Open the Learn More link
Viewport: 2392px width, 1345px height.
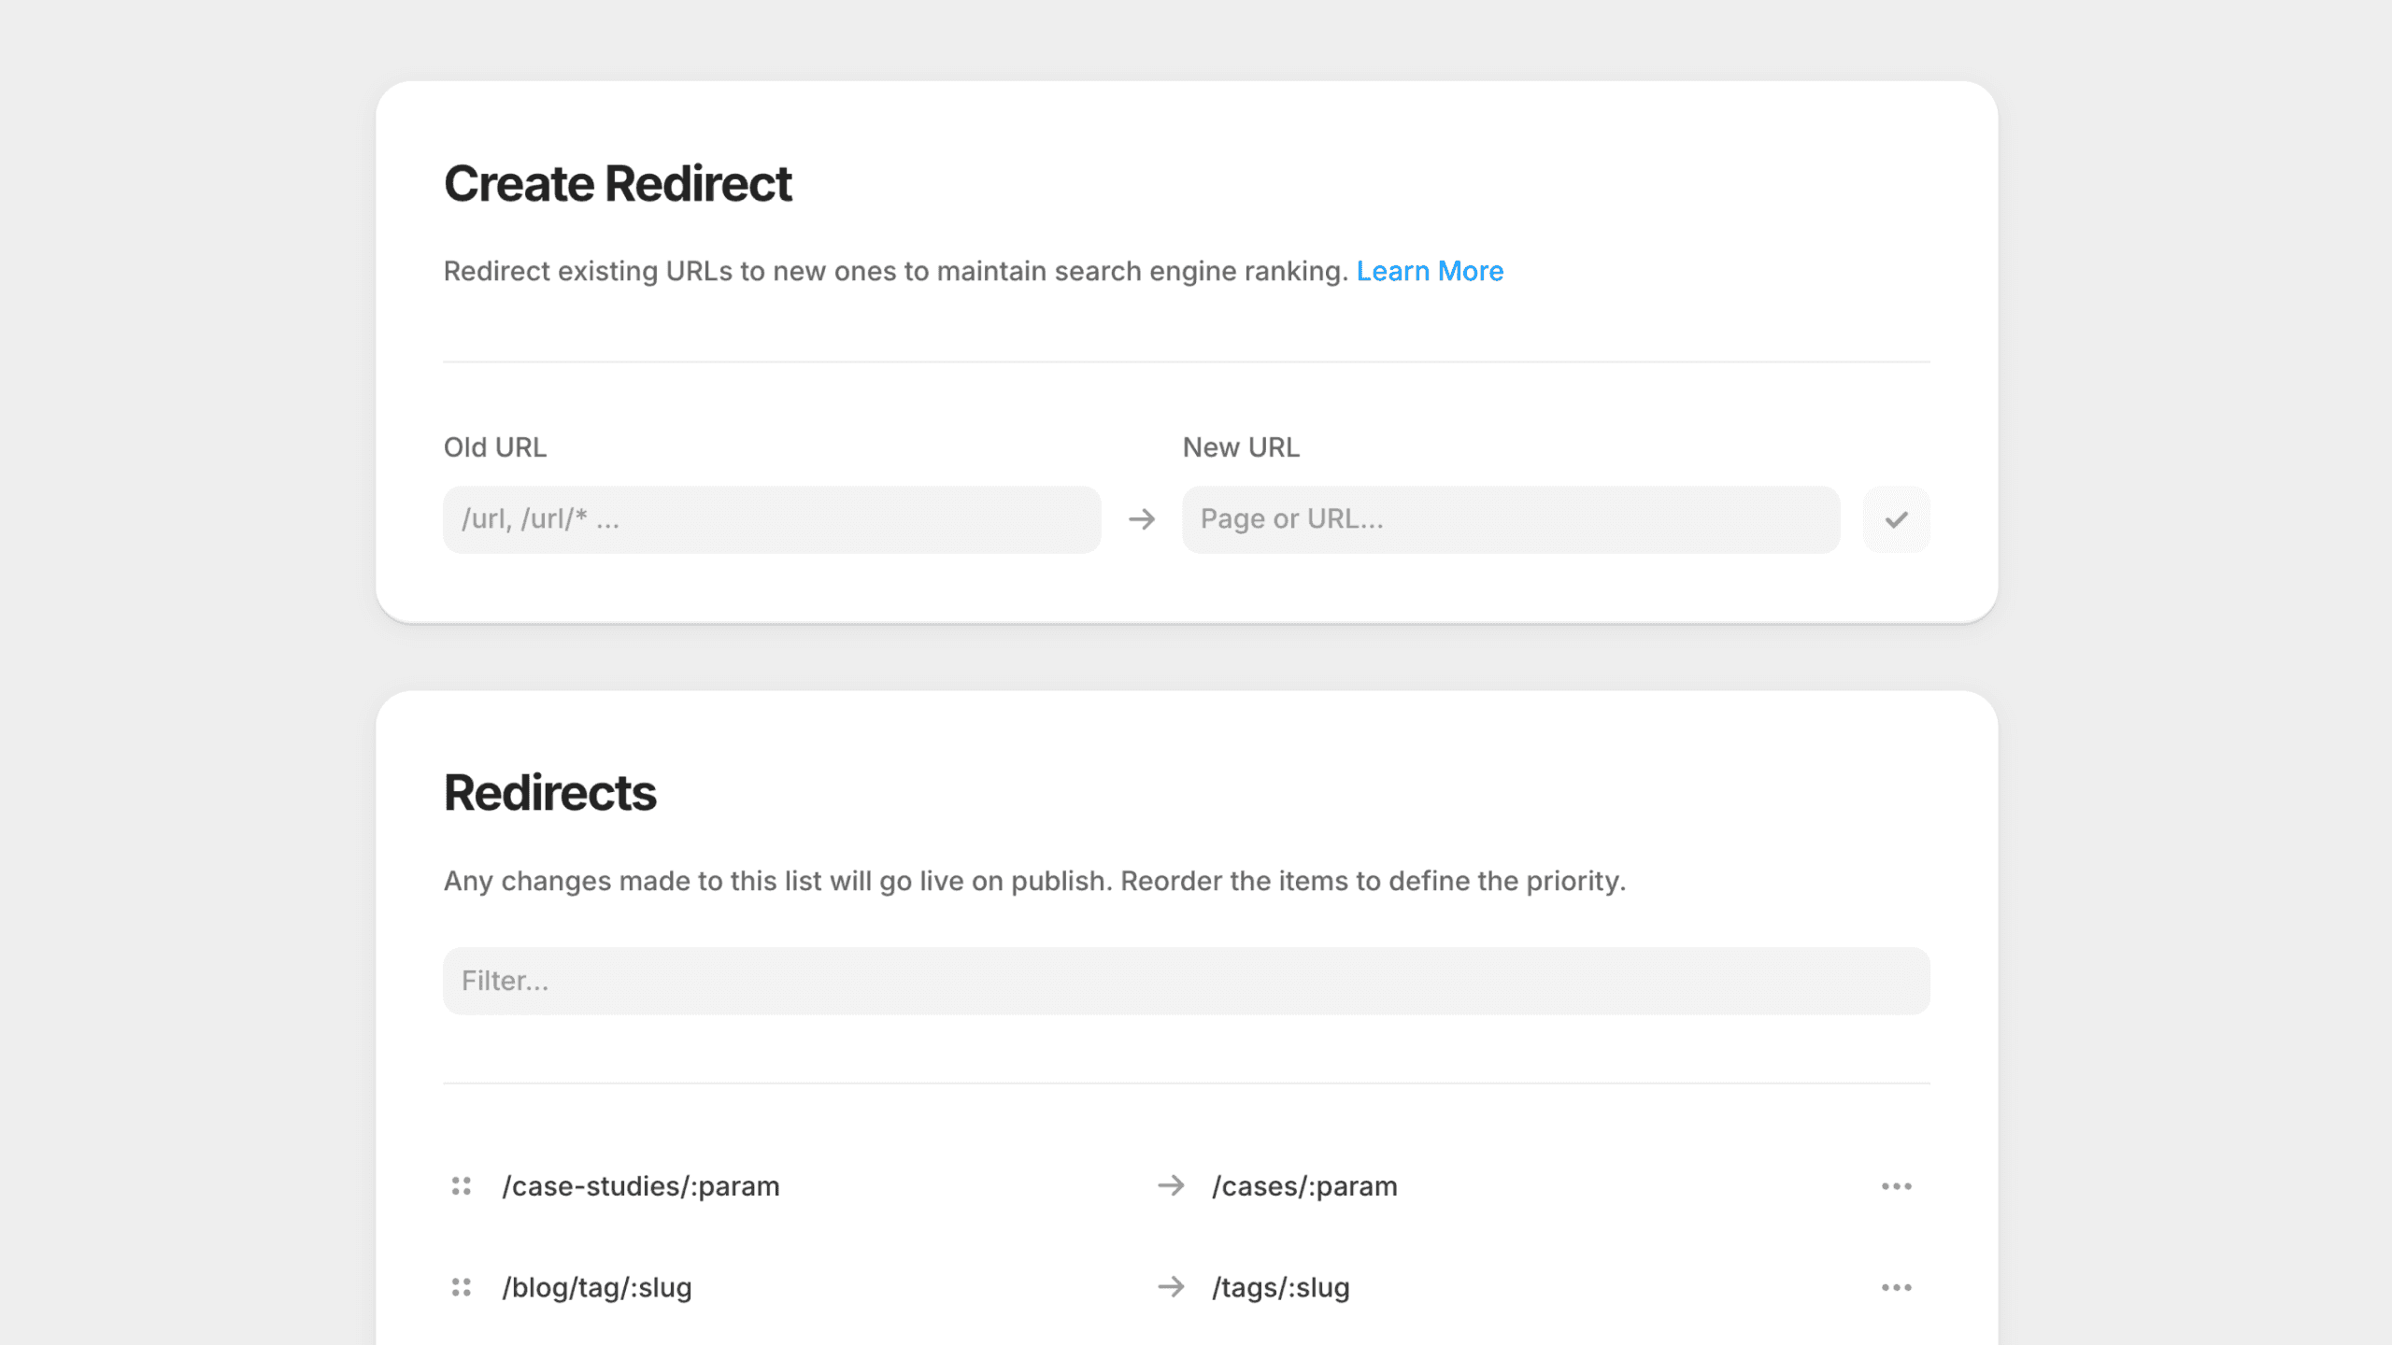(1430, 271)
